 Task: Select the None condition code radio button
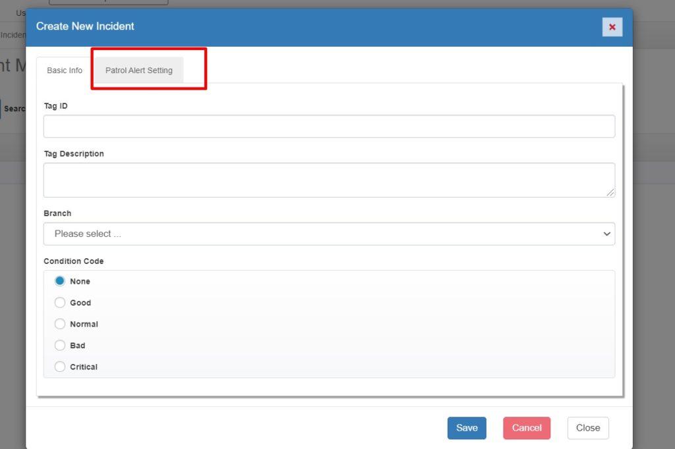(60, 281)
